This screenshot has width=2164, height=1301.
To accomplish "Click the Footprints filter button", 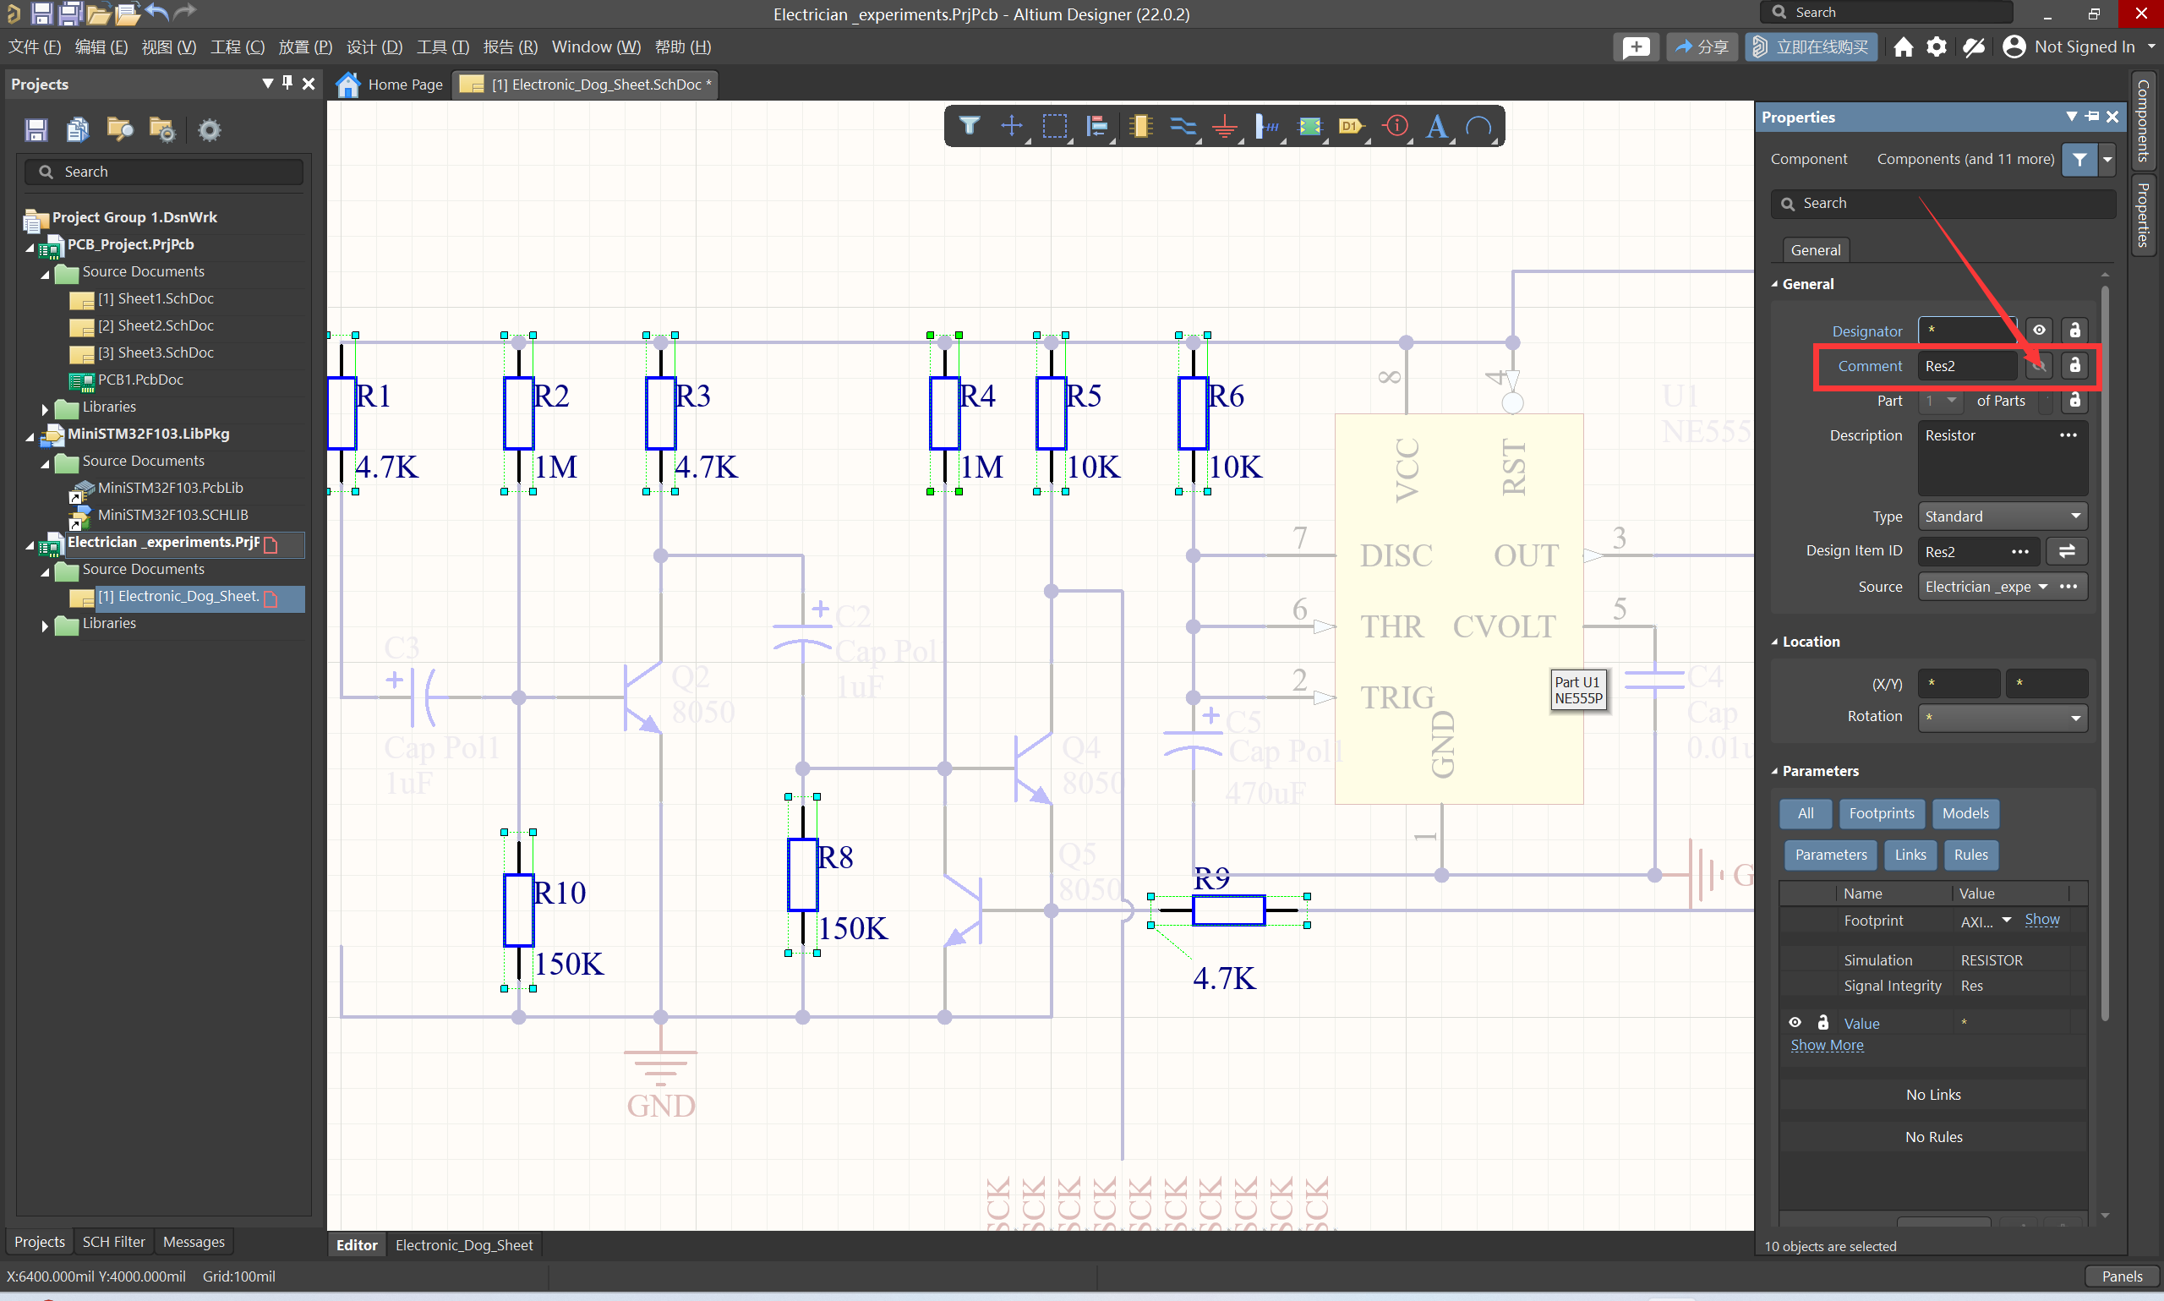I will (x=1881, y=813).
